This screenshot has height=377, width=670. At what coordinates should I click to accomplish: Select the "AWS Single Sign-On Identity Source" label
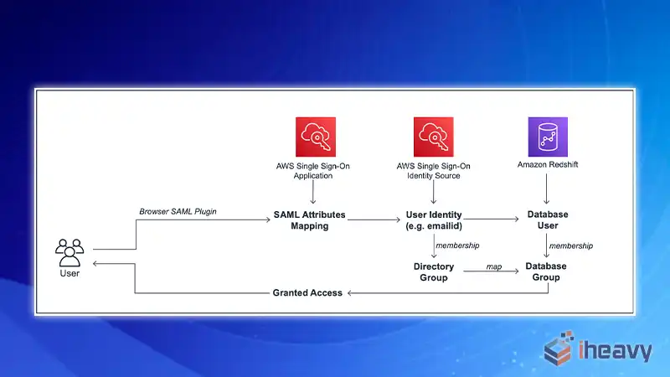433,171
